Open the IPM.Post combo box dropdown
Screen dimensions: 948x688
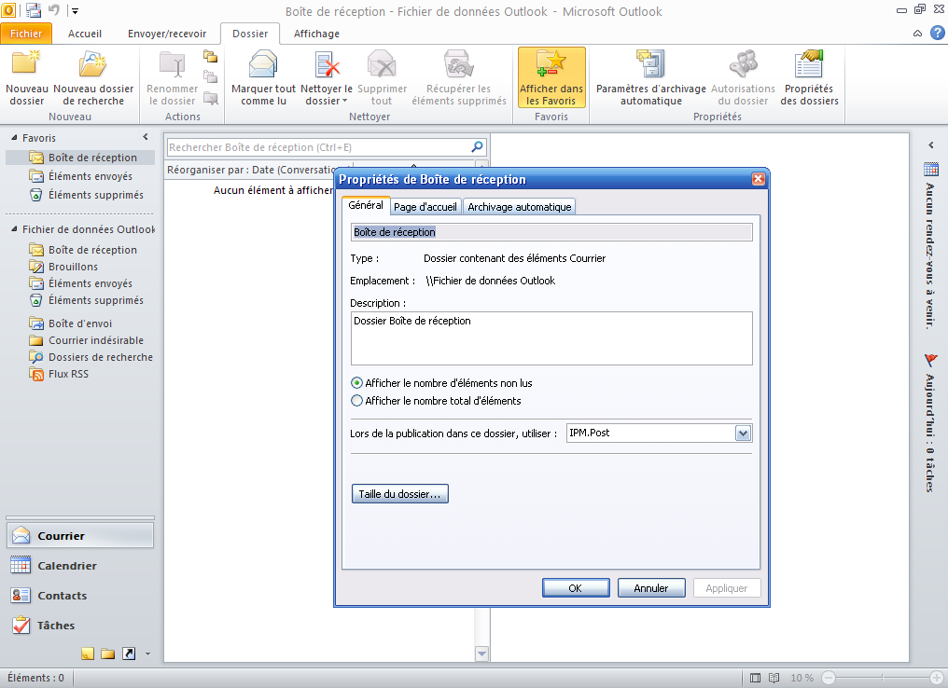coord(743,433)
